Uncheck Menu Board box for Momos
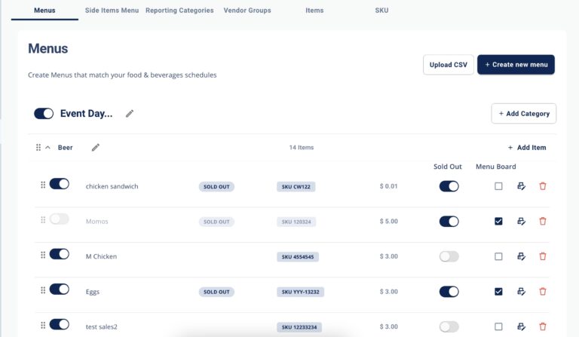 tap(498, 221)
